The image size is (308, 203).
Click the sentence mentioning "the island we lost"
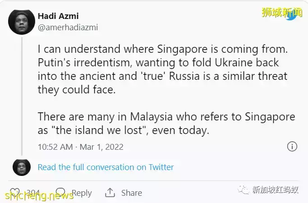pos(166,123)
